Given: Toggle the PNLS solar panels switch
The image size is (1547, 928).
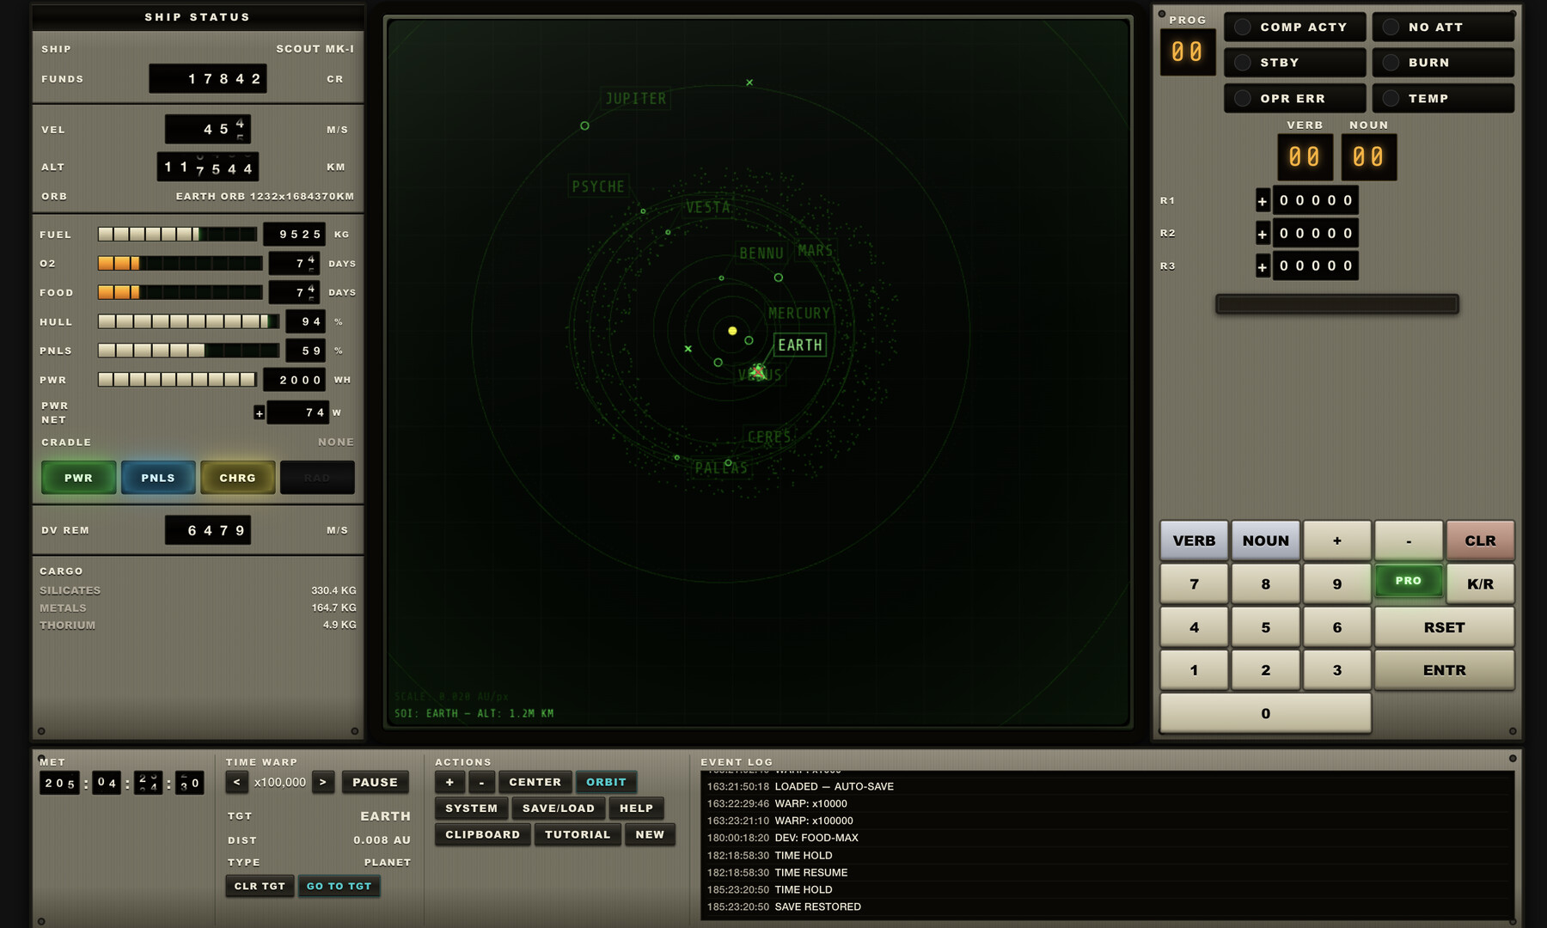Looking at the screenshot, I should coord(158,478).
